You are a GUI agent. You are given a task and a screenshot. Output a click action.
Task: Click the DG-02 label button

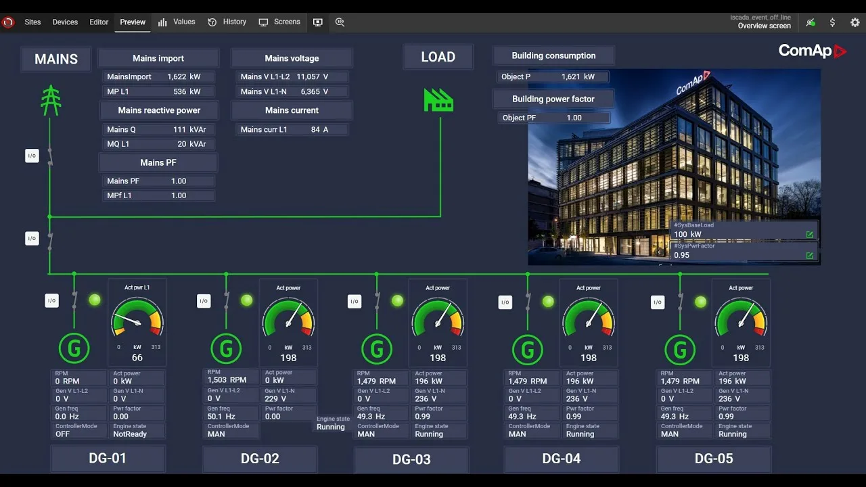260,459
